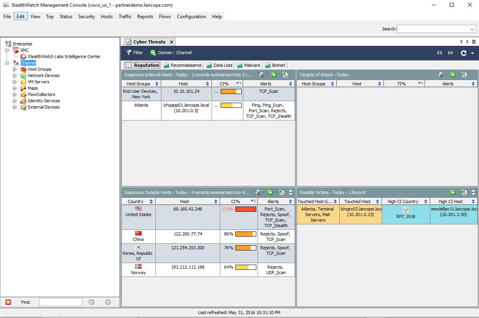The height and width of the screenshot is (318, 479).
Task: Click the tab scroll left arrow
Action: (x=461, y=42)
